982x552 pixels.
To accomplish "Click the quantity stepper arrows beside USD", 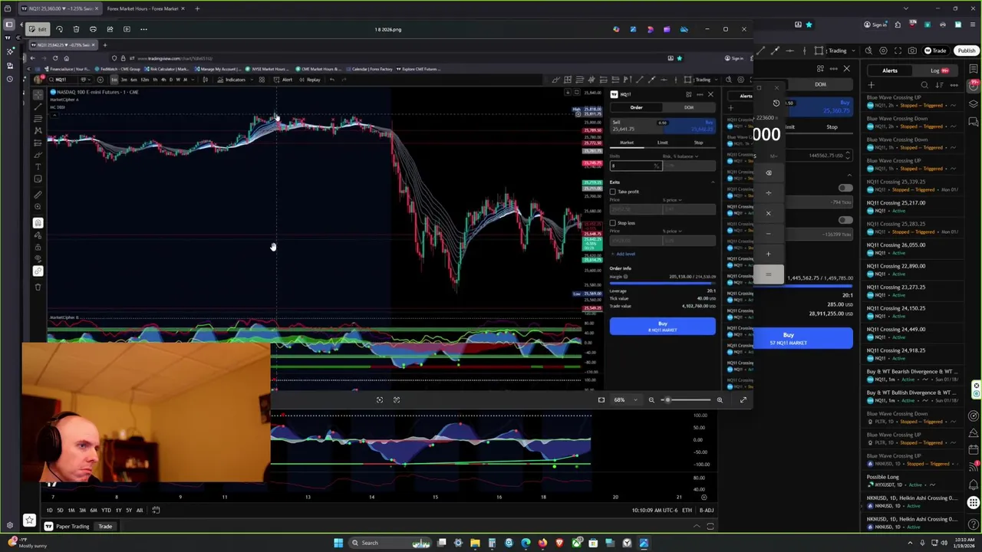I will [x=848, y=156].
